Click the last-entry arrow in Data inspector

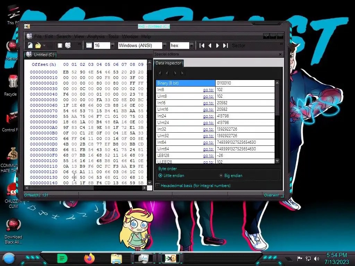click(182, 73)
